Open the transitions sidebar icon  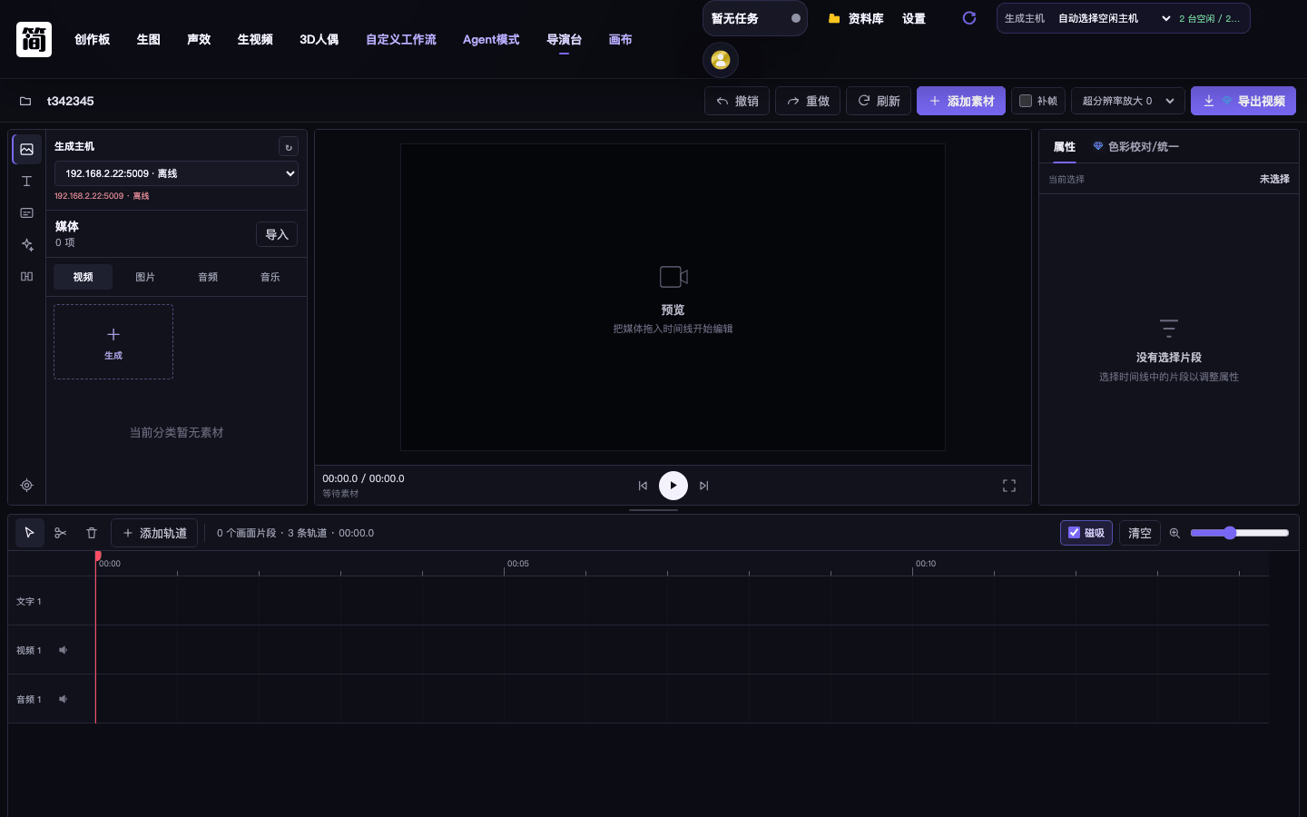click(27, 277)
